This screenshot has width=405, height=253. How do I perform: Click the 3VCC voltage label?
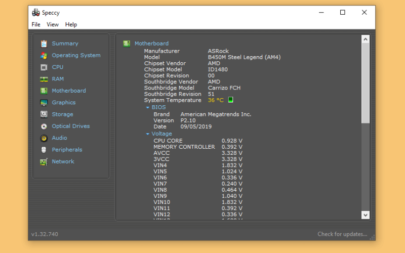pos(161,159)
